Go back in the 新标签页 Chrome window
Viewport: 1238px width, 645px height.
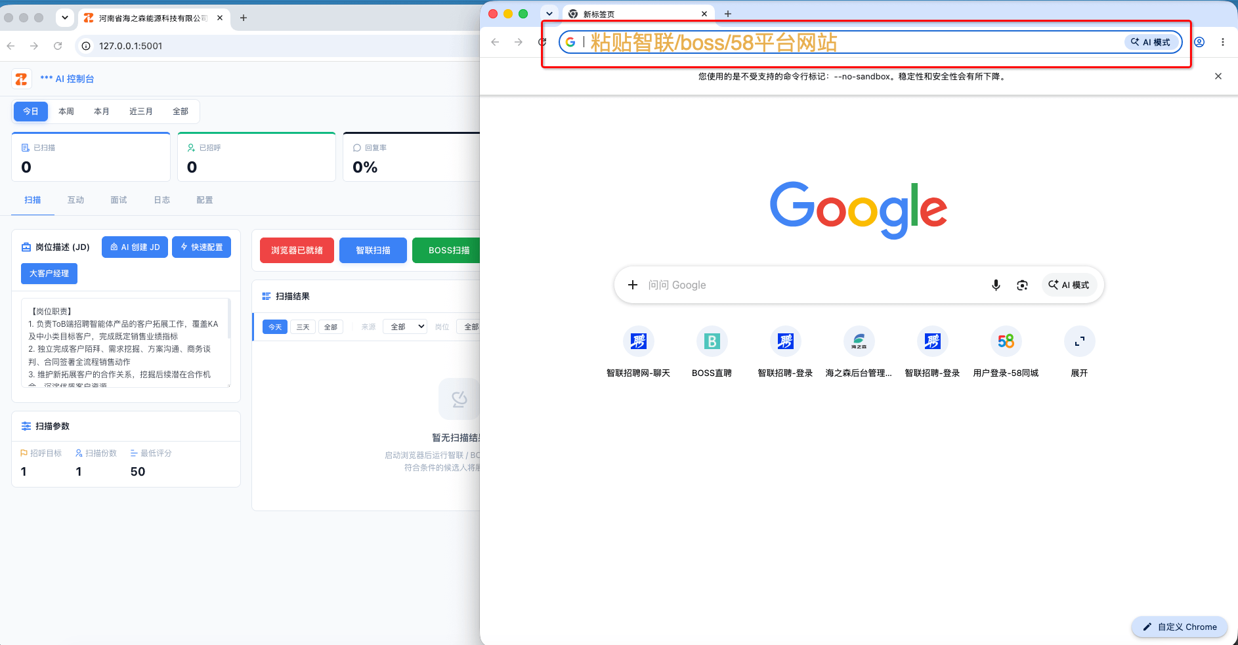[x=495, y=42]
